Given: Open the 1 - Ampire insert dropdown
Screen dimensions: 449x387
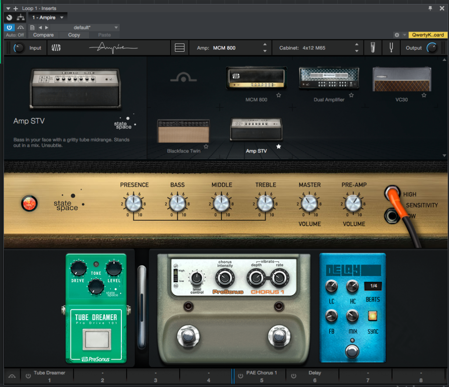Looking at the screenshot, I should coord(47,18).
